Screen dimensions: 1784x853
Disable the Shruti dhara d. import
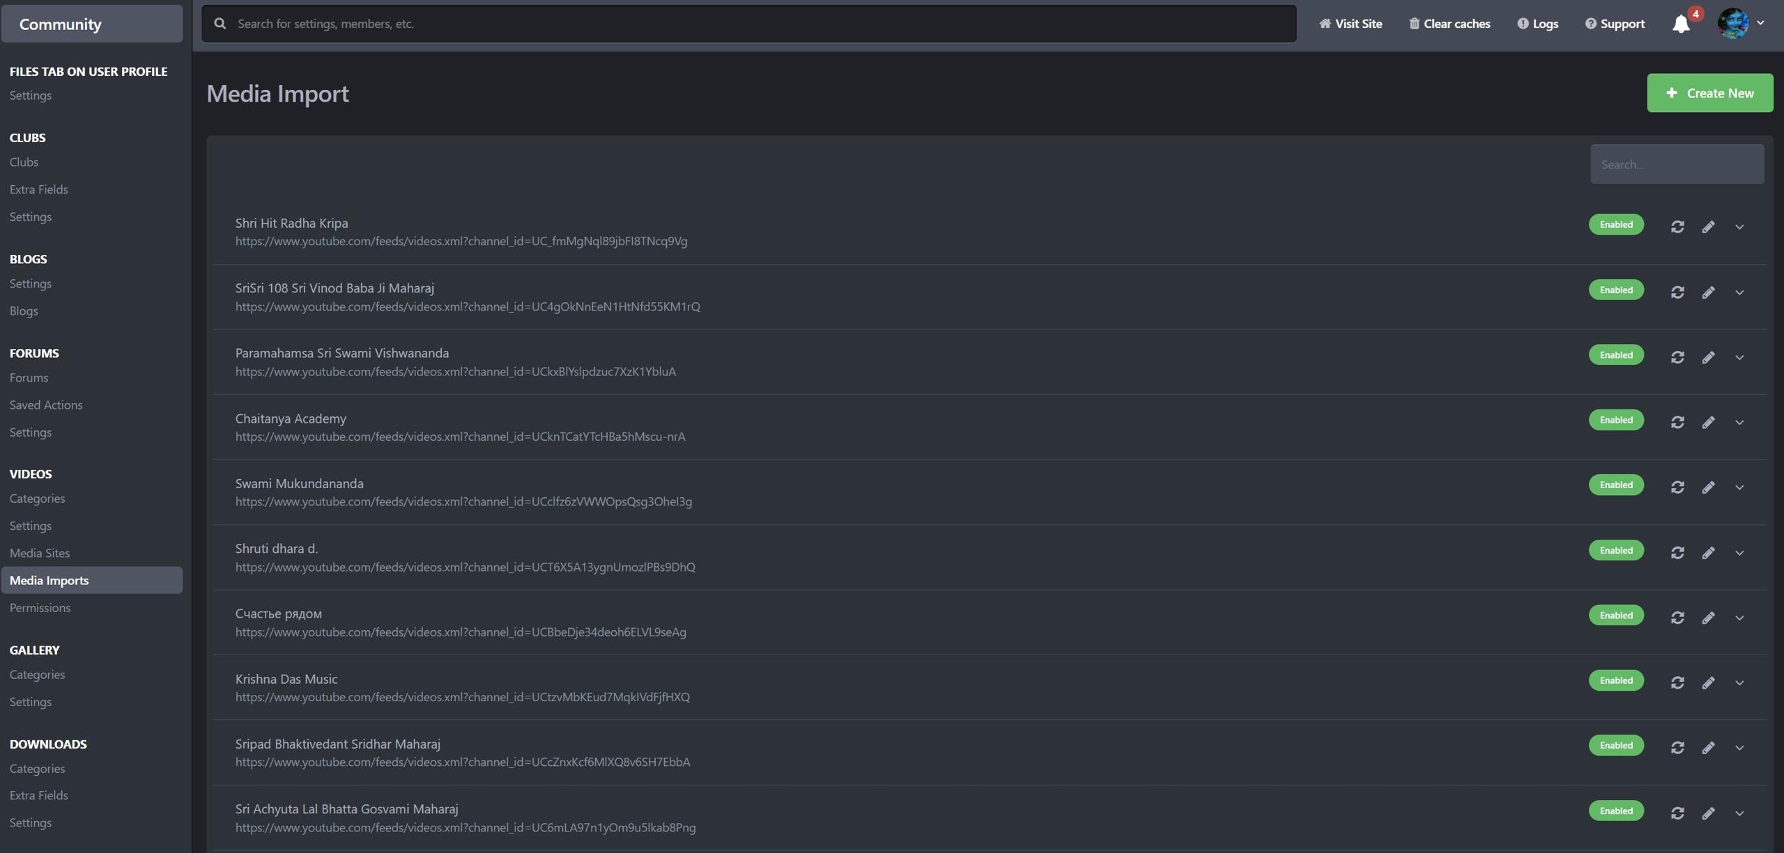[1615, 550]
